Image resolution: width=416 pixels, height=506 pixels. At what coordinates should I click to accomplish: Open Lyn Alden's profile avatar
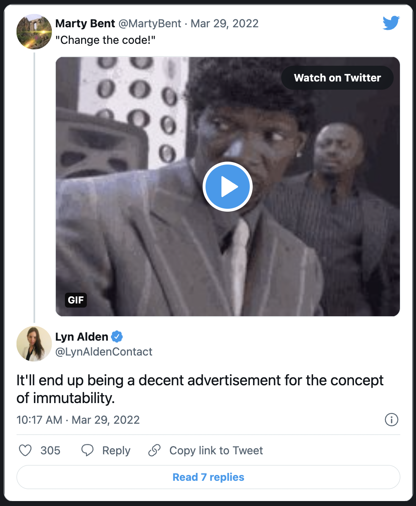(x=34, y=344)
